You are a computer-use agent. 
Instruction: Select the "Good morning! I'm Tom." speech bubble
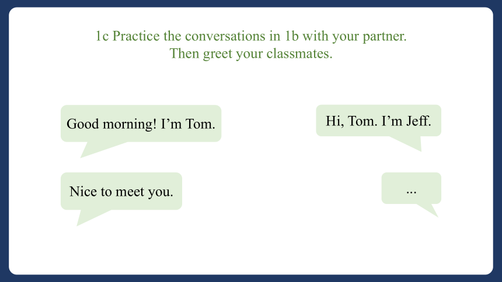click(141, 124)
